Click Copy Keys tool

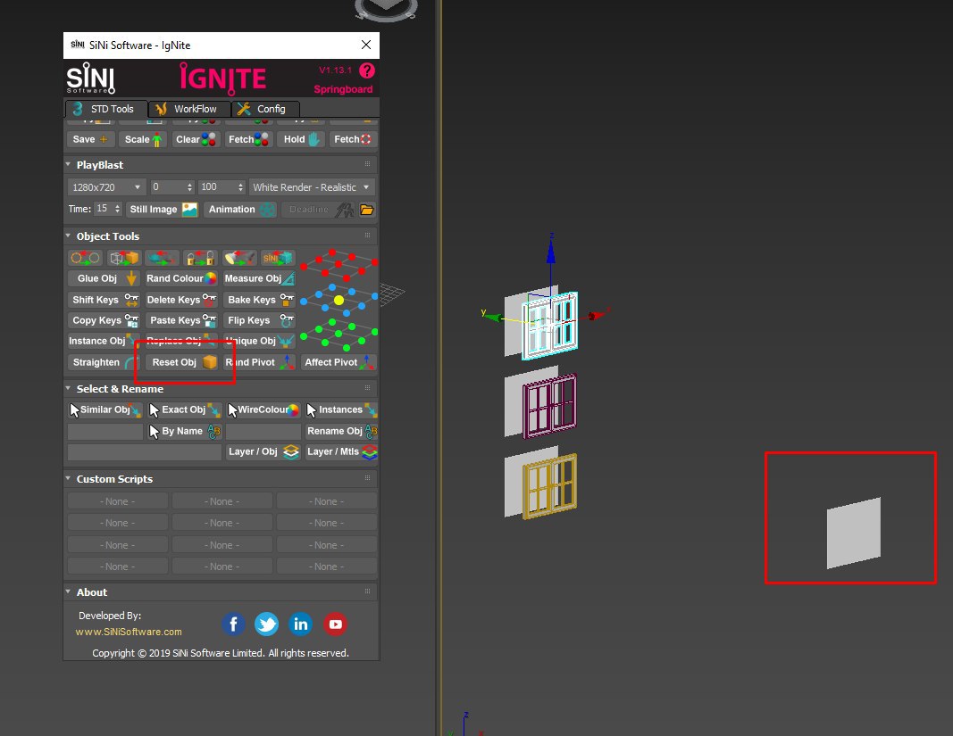(104, 320)
